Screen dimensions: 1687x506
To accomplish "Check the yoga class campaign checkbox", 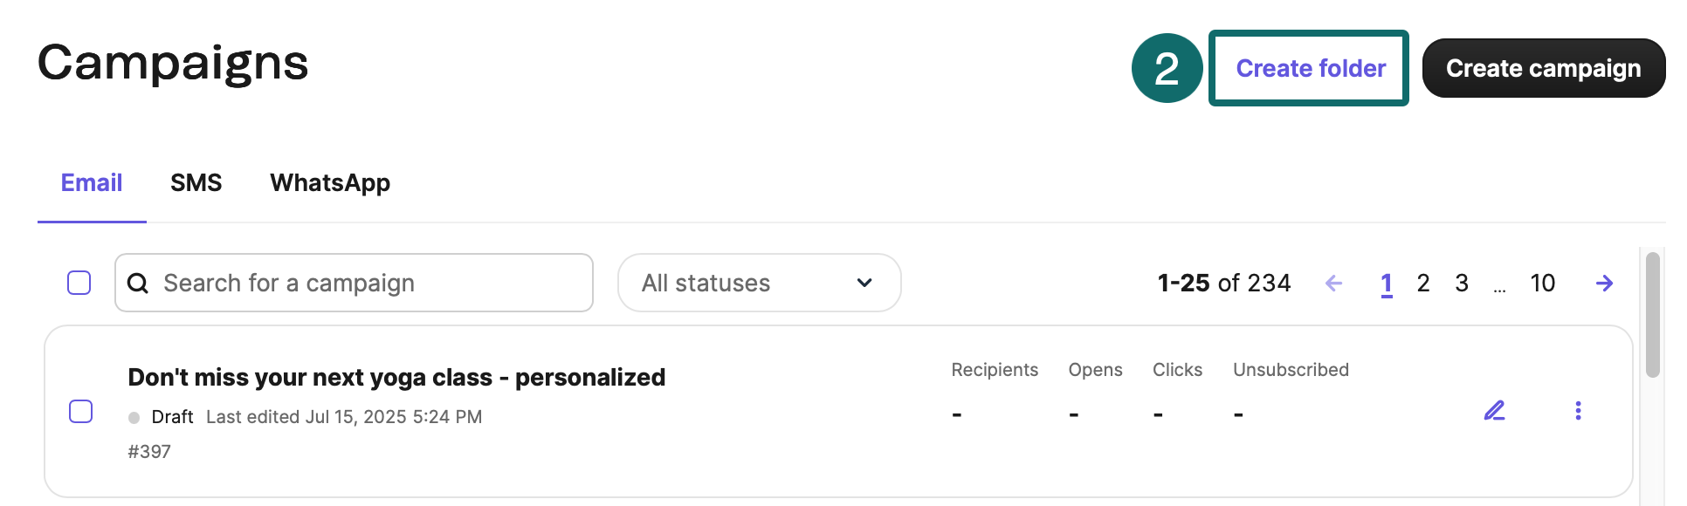I will [81, 411].
